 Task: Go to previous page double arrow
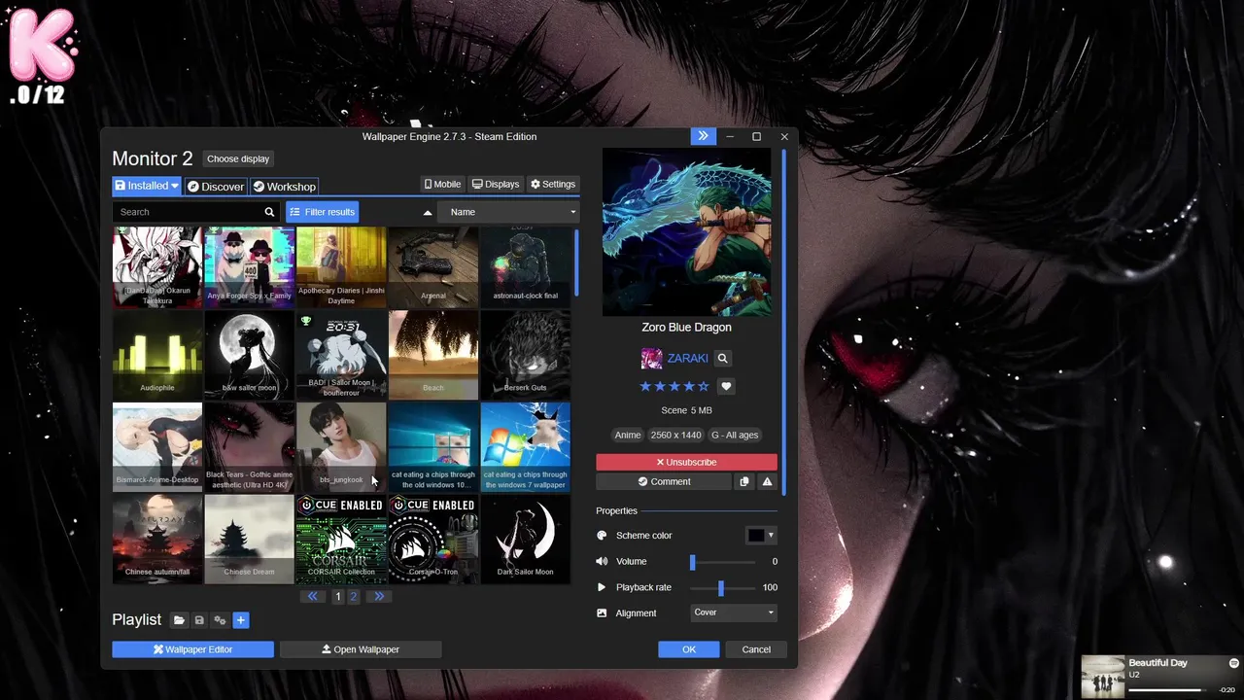312,596
